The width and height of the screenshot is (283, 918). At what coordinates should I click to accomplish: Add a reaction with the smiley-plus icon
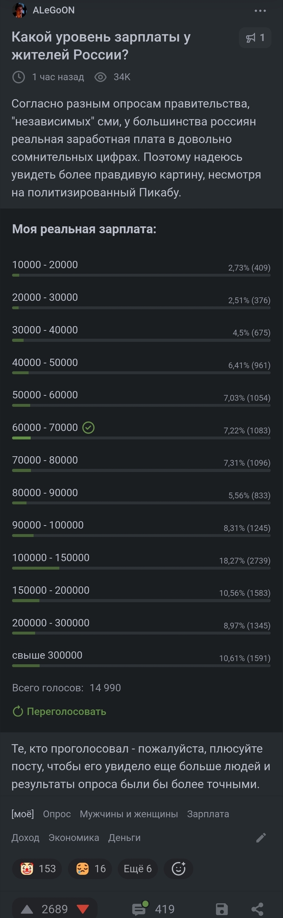[178, 868]
